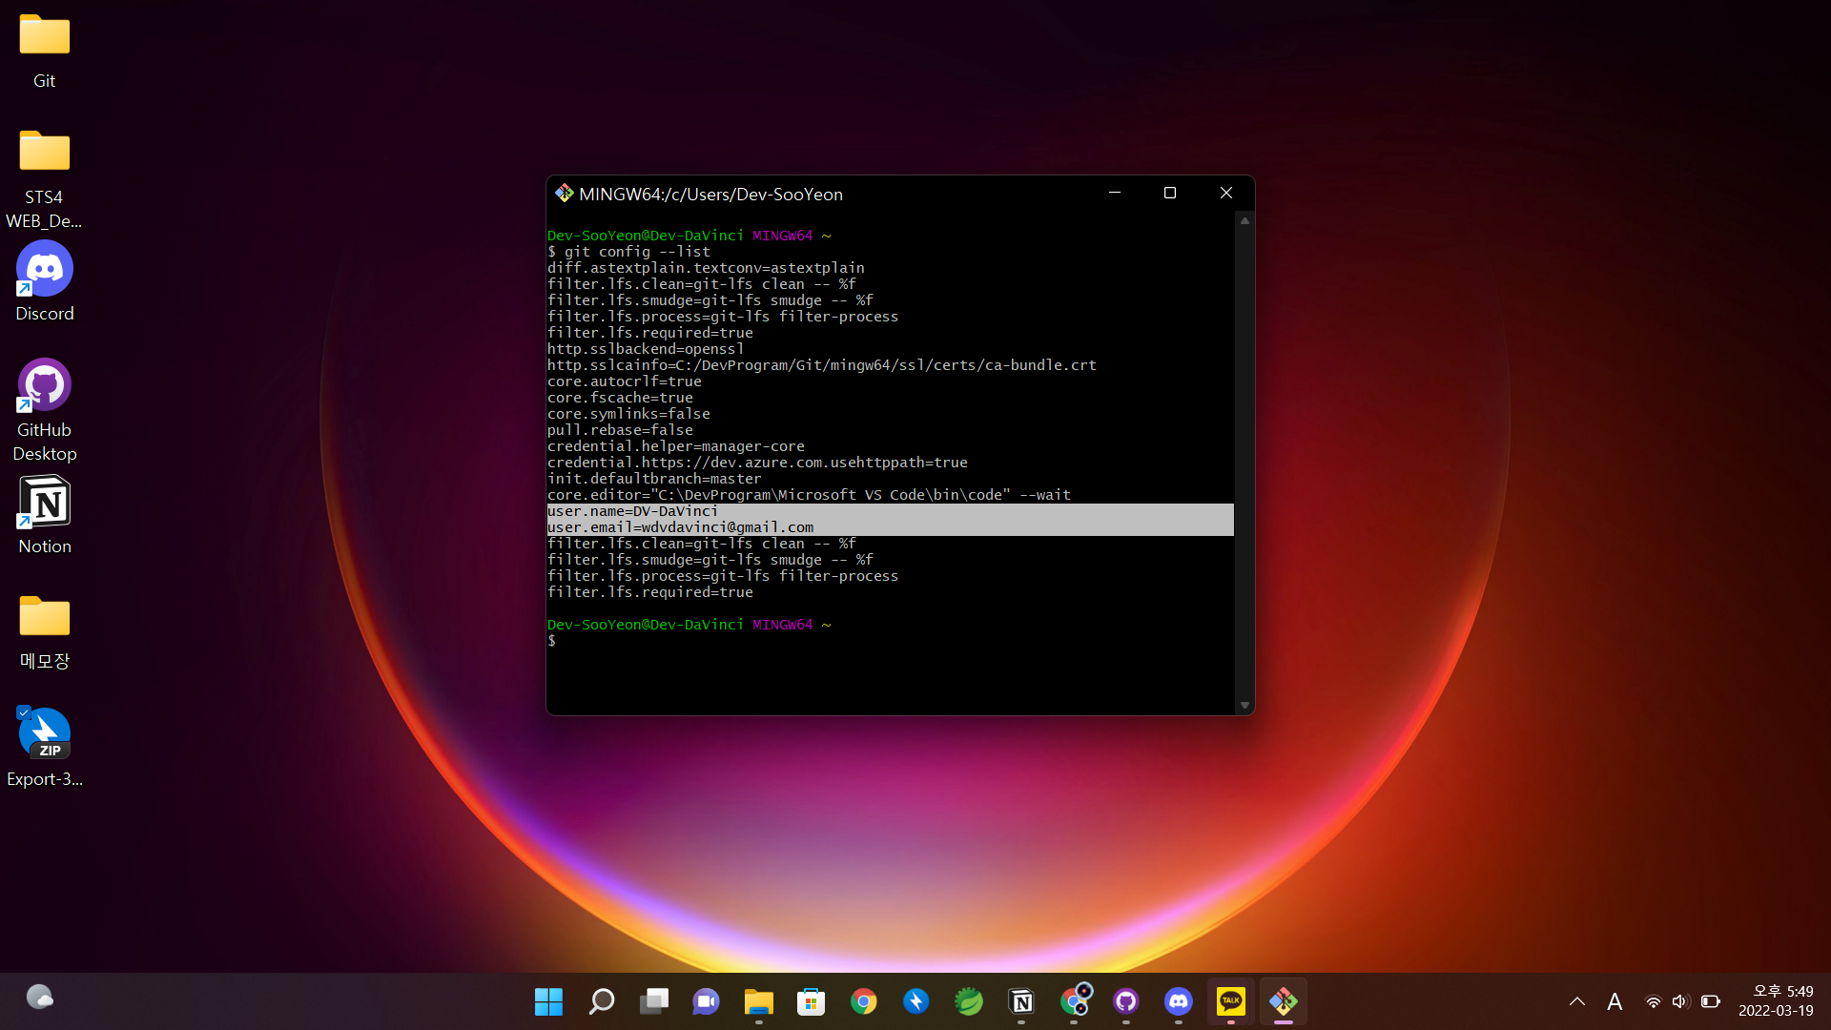This screenshot has width=1831, height=1030.
Task: Click the KakaoTalk taskbar icon
Action: (x=1230, y=1001)
